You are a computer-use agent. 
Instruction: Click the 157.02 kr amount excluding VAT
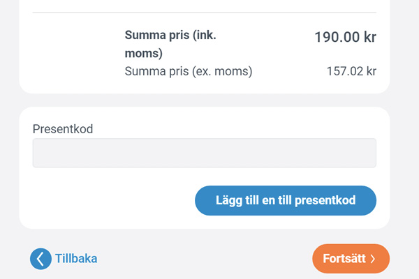[351, 71]
